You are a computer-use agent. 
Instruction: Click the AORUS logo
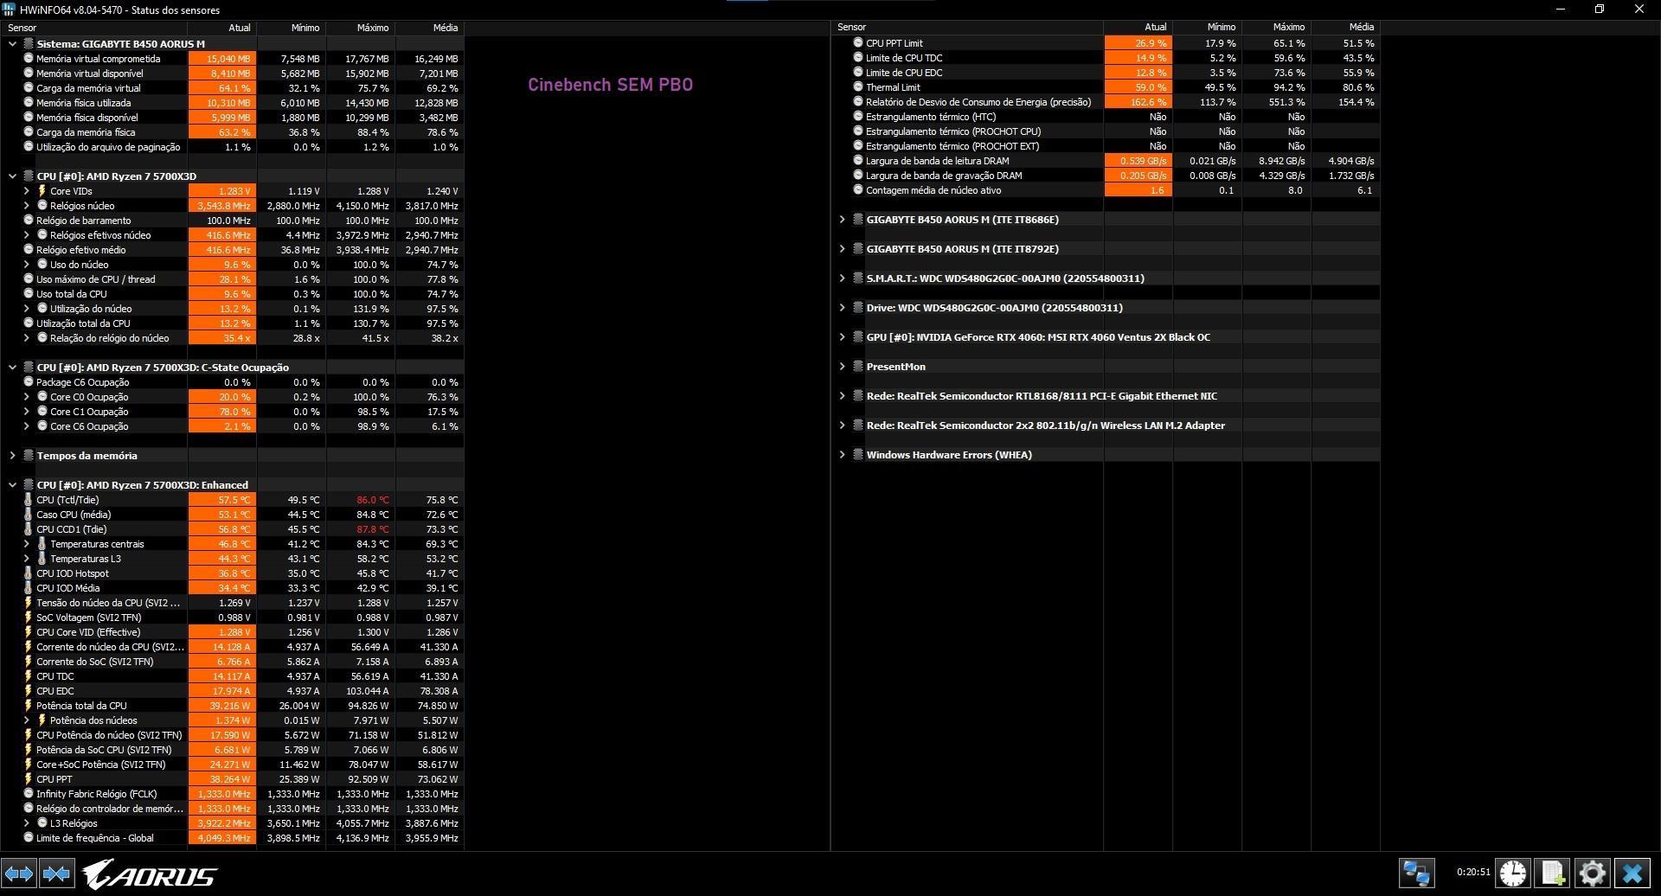coord(150,874)
